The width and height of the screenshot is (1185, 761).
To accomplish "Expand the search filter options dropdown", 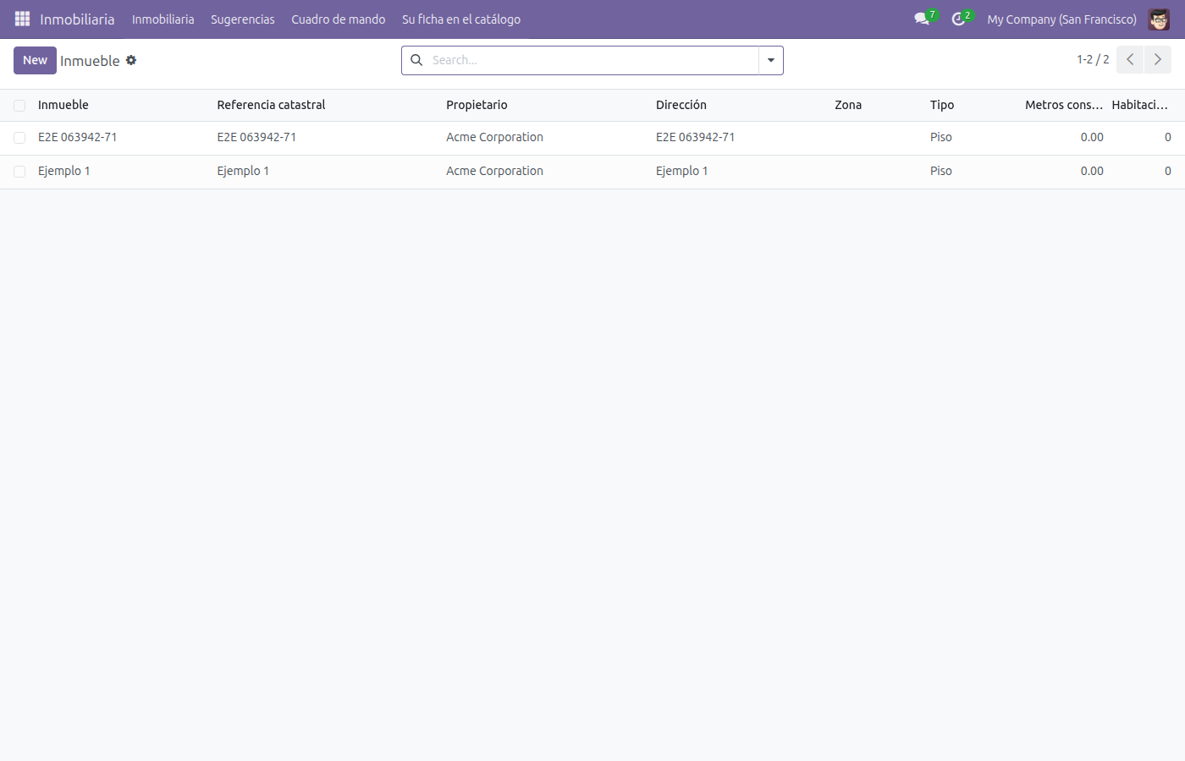I will 771,60.
